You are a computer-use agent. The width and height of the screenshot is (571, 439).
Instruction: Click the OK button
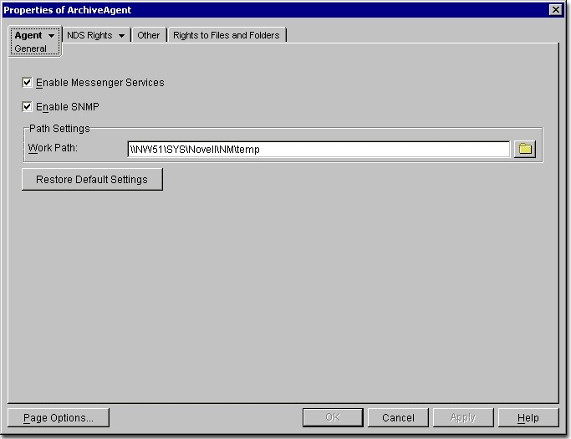[x=333, y=417]
